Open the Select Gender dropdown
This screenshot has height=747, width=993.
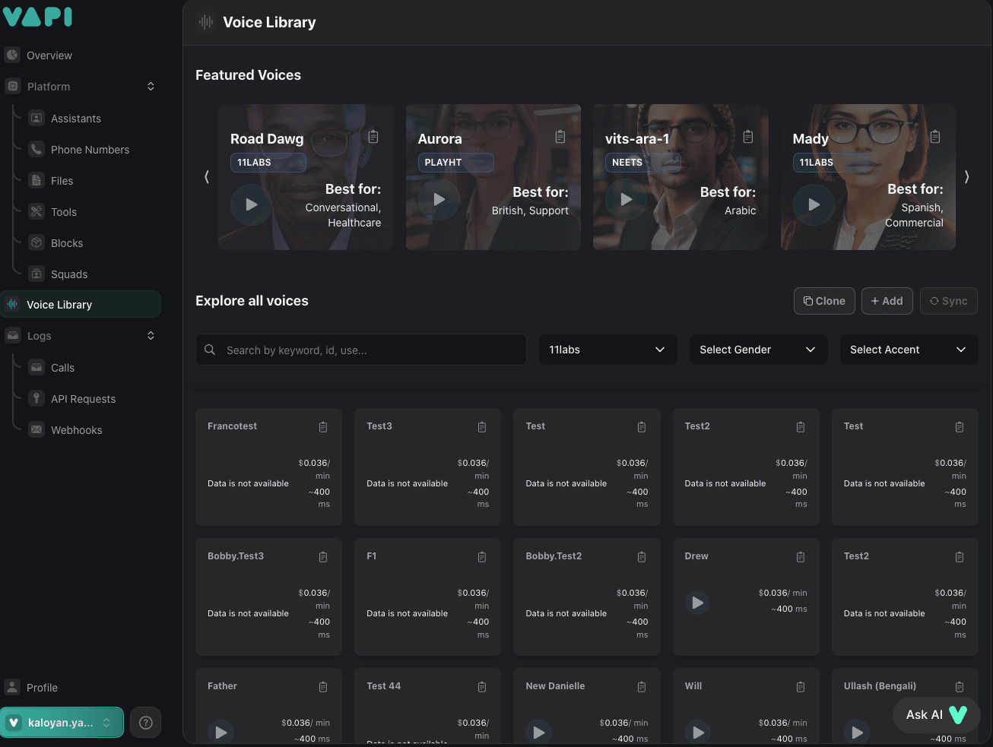pos(758,350)
